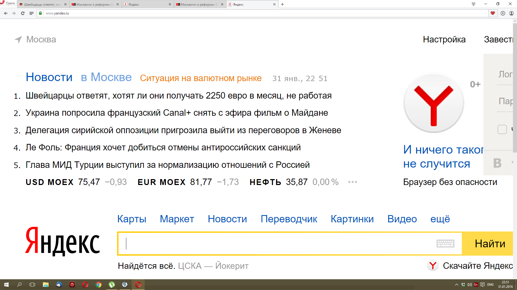Open the on-screen keyboard icon in search box

[445, 244]
